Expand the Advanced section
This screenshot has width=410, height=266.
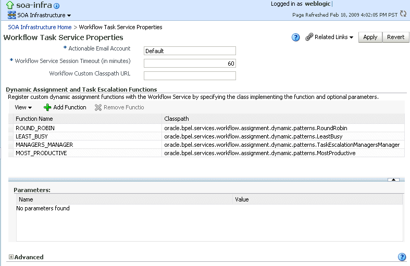(11, 257)
